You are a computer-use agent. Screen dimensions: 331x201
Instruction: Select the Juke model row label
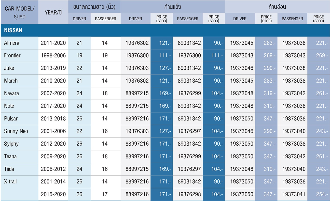[9, 68]
